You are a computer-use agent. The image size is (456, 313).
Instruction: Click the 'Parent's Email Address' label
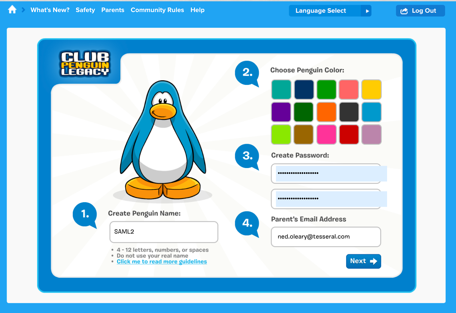coord(309,219)
